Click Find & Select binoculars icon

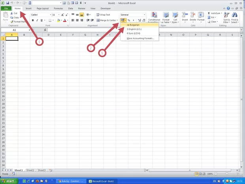[x=235, y=15]
